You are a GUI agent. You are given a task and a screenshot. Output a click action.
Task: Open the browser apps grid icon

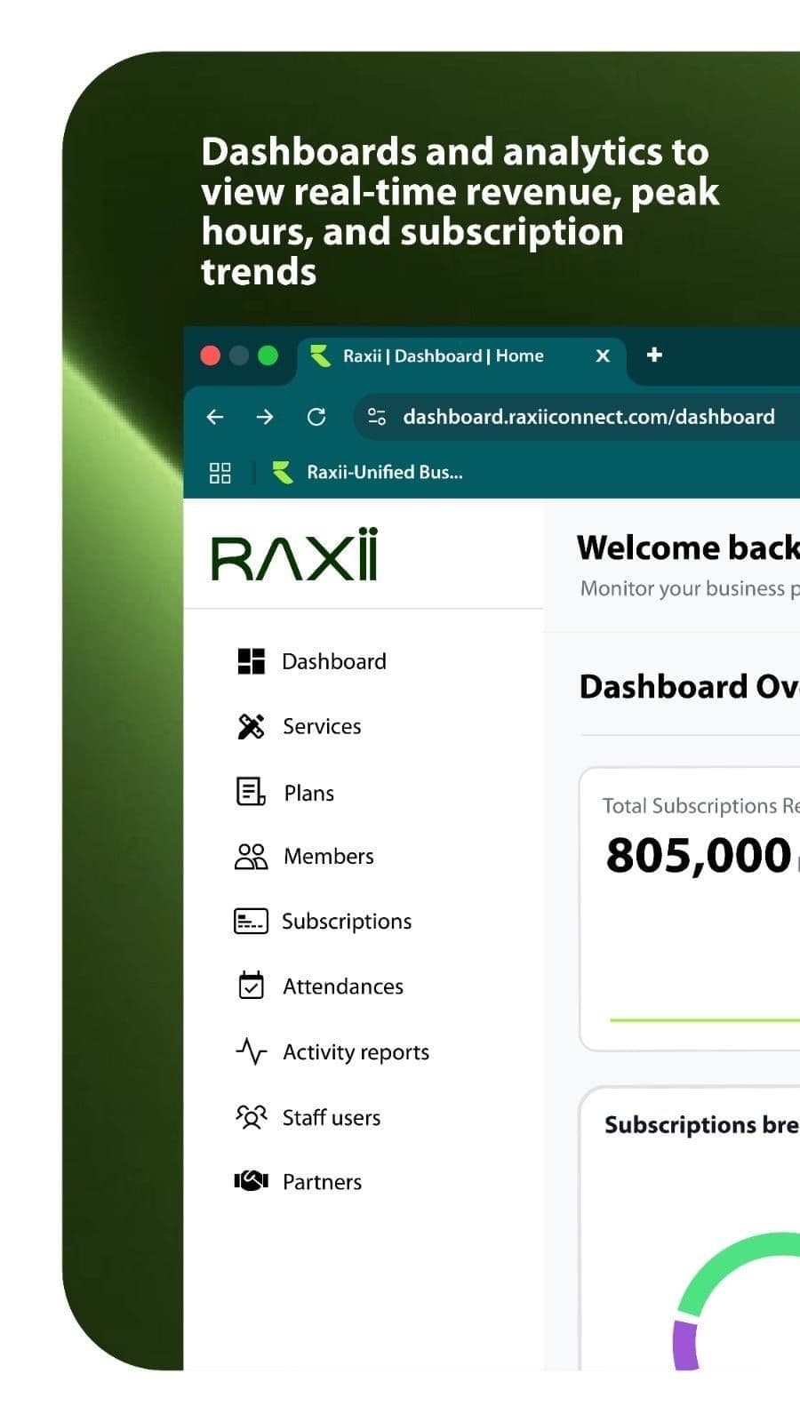pos(220,473)
